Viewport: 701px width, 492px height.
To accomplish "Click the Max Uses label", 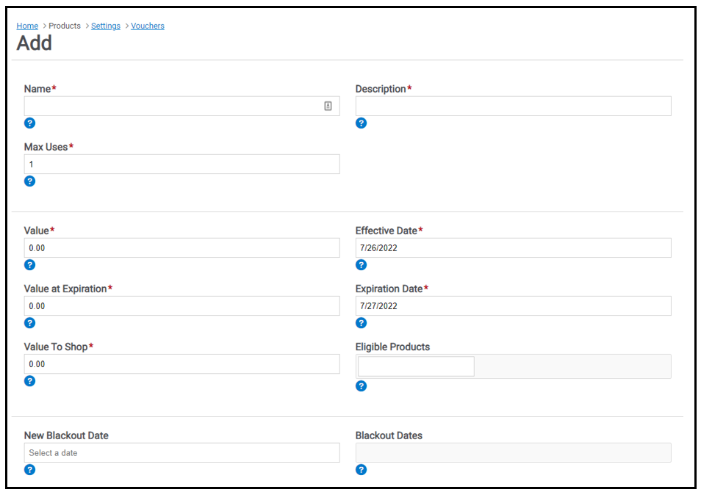I will [46, 147].
